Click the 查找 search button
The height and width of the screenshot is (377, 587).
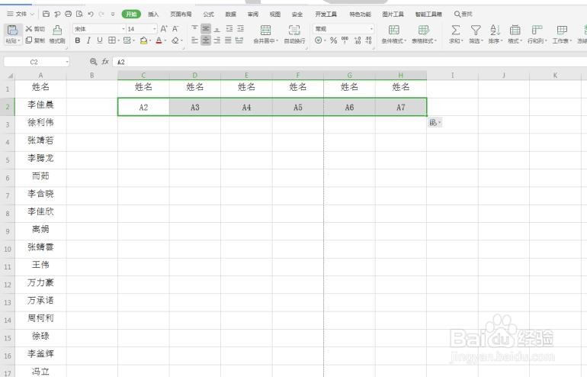coord(463,14)
